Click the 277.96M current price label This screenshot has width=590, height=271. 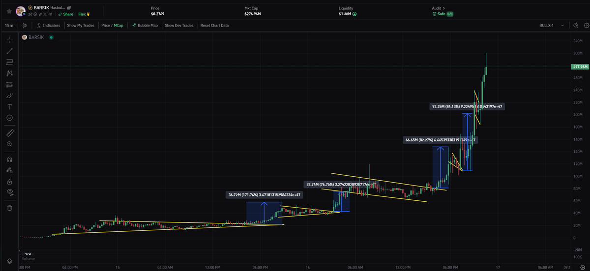point(581,67)
